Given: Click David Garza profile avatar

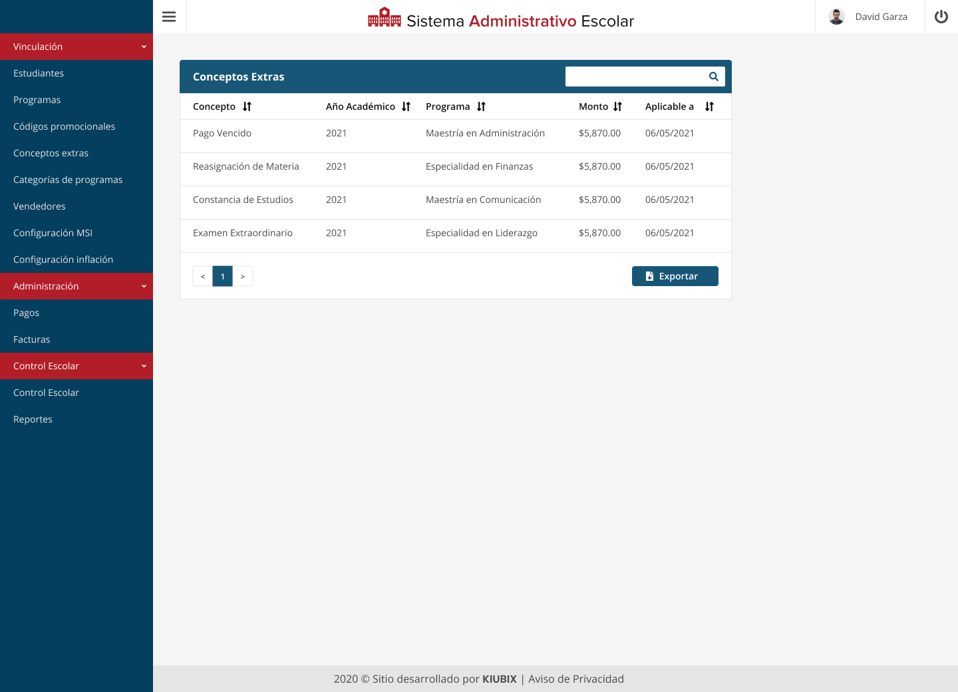Looking at the screenshot, I should click(x=836, y=17).
